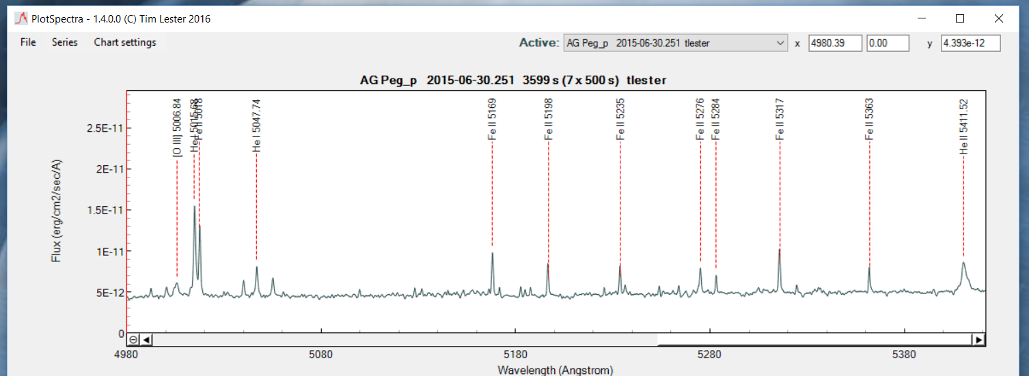Image resolution: width=1029 pixels, height=376 pixels.
Task: Click the right scroll arrow under the chart
Action: tap(978, 339)
